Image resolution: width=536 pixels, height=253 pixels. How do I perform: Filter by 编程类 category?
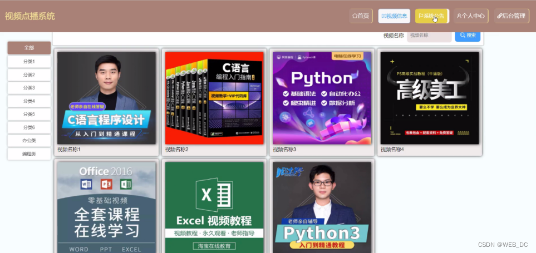pos(29,153)
